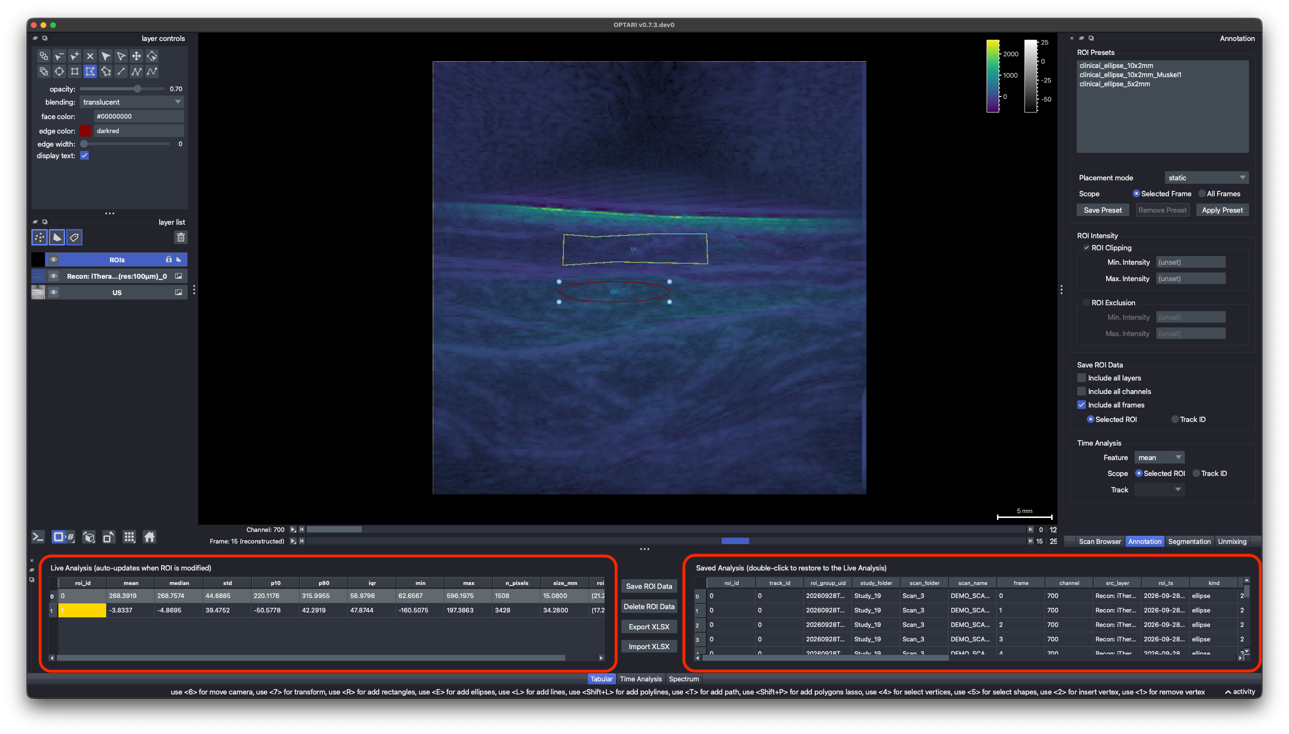Select the add line tool

point(121,71)
